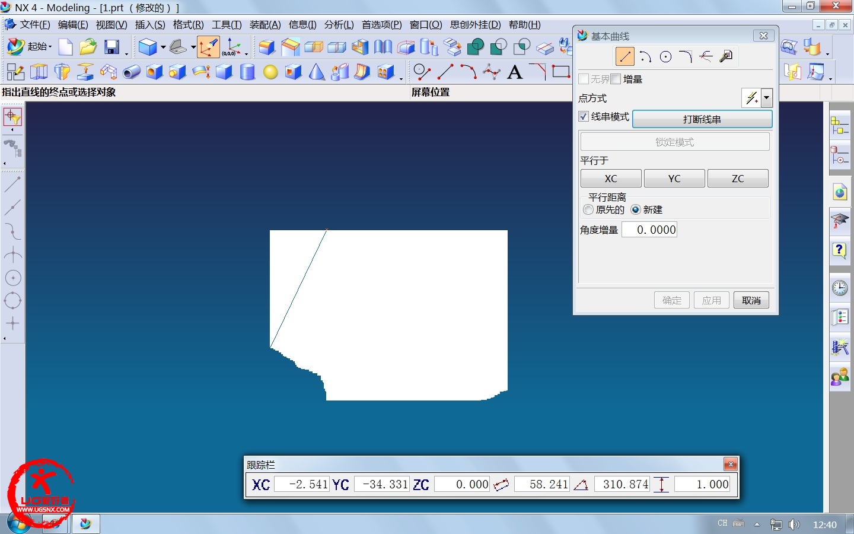Choose the Arc tool in main toolbar
The image size is (854, 534).
tap(469, 72)
